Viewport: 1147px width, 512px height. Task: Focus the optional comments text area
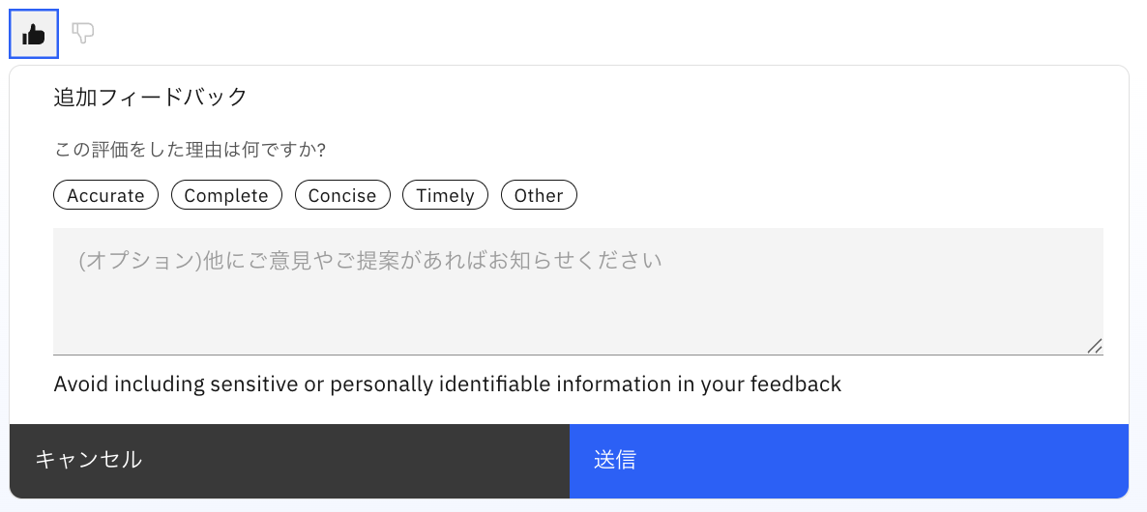pyautogui.click(x=577, y=291)
